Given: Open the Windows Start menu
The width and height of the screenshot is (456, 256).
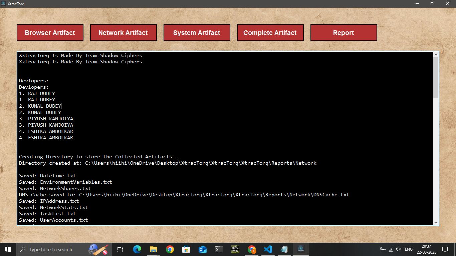Looking at the screenshot, I should [8, 249].
